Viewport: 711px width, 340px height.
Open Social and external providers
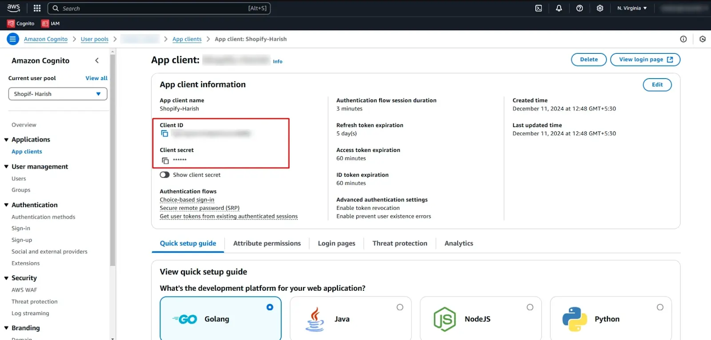(x=49, y=252)
